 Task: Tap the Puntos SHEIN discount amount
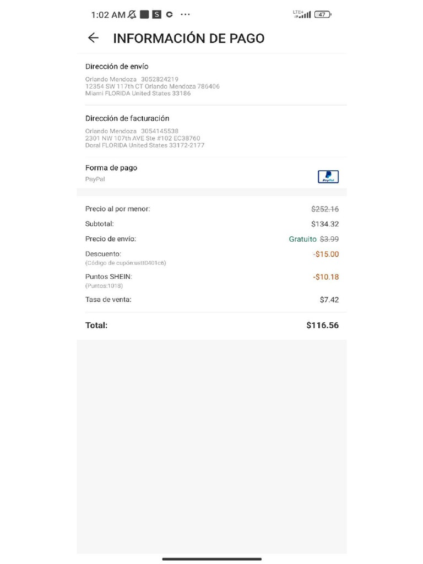pos(326,277)
